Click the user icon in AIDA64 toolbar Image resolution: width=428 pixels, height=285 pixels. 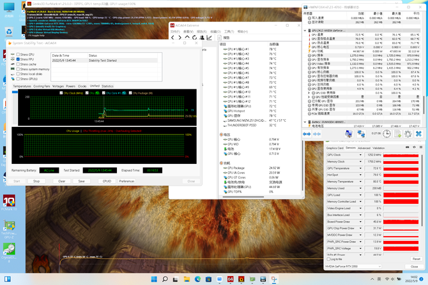click(202, 38)
